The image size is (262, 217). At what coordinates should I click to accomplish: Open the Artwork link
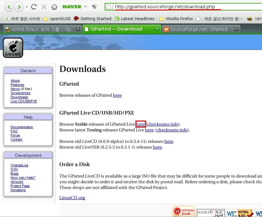[17, 182]
